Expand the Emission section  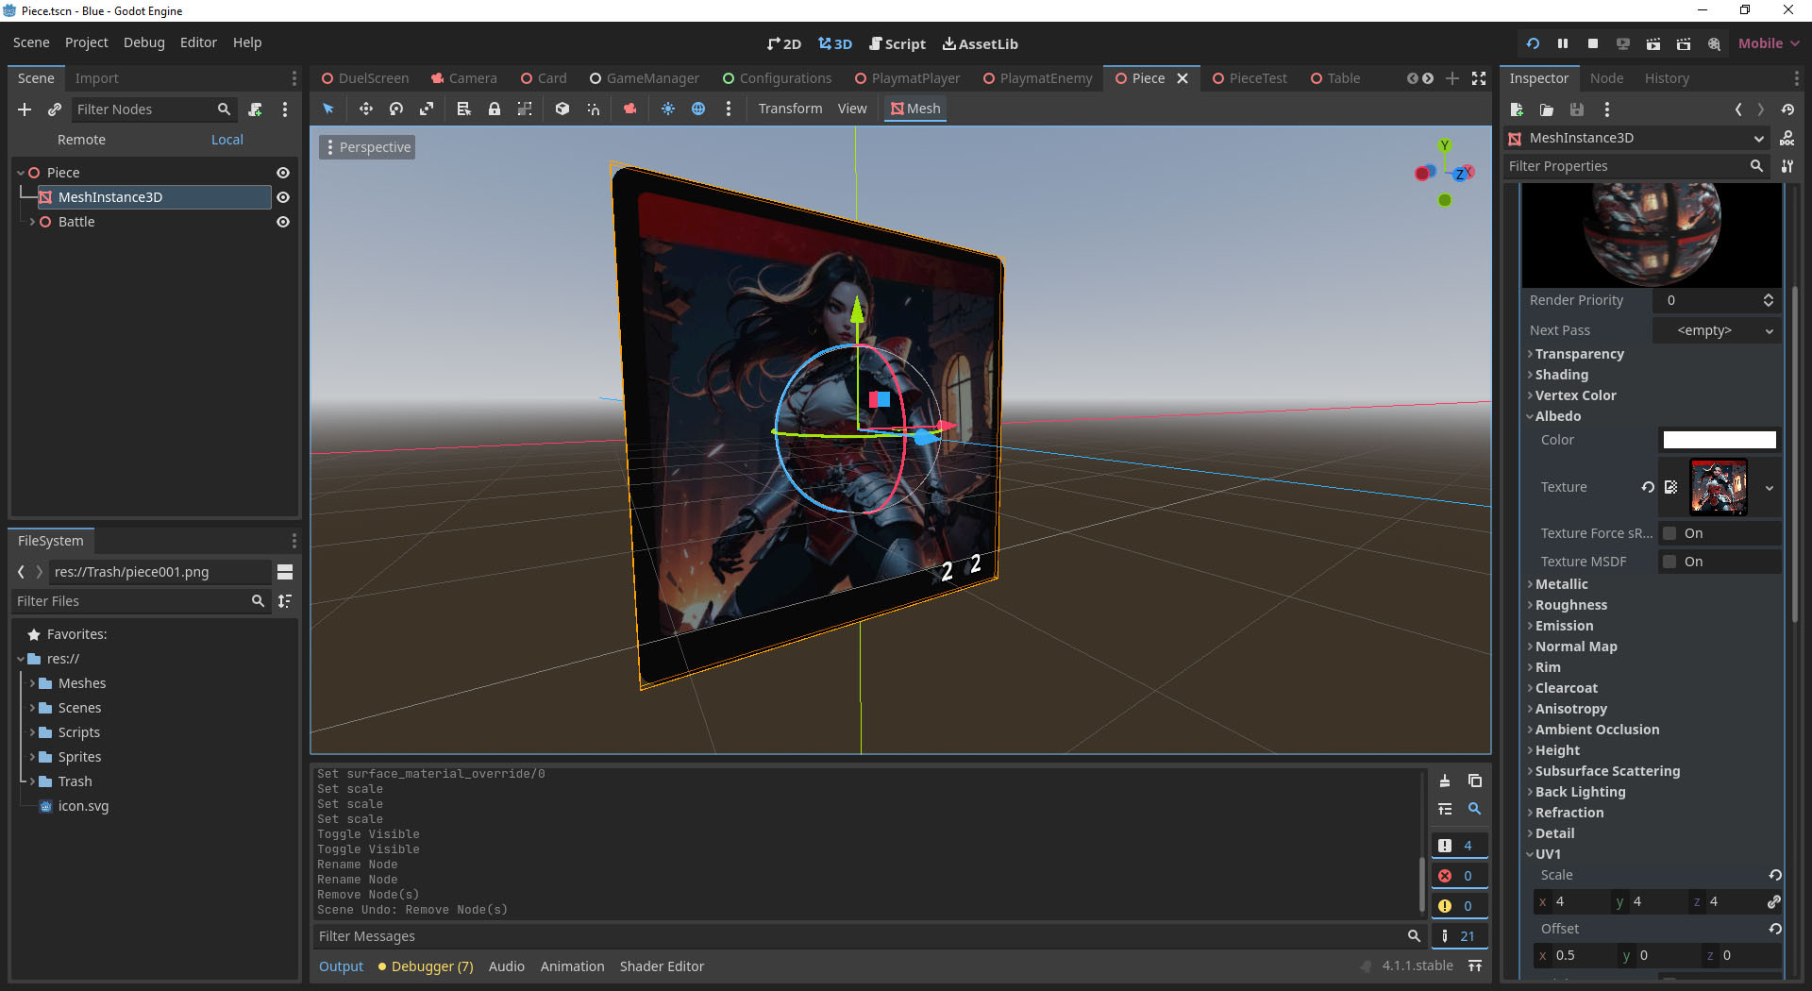1564,626
